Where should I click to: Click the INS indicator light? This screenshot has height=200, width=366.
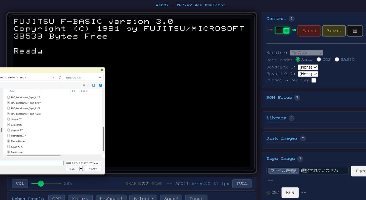(153, 184)
